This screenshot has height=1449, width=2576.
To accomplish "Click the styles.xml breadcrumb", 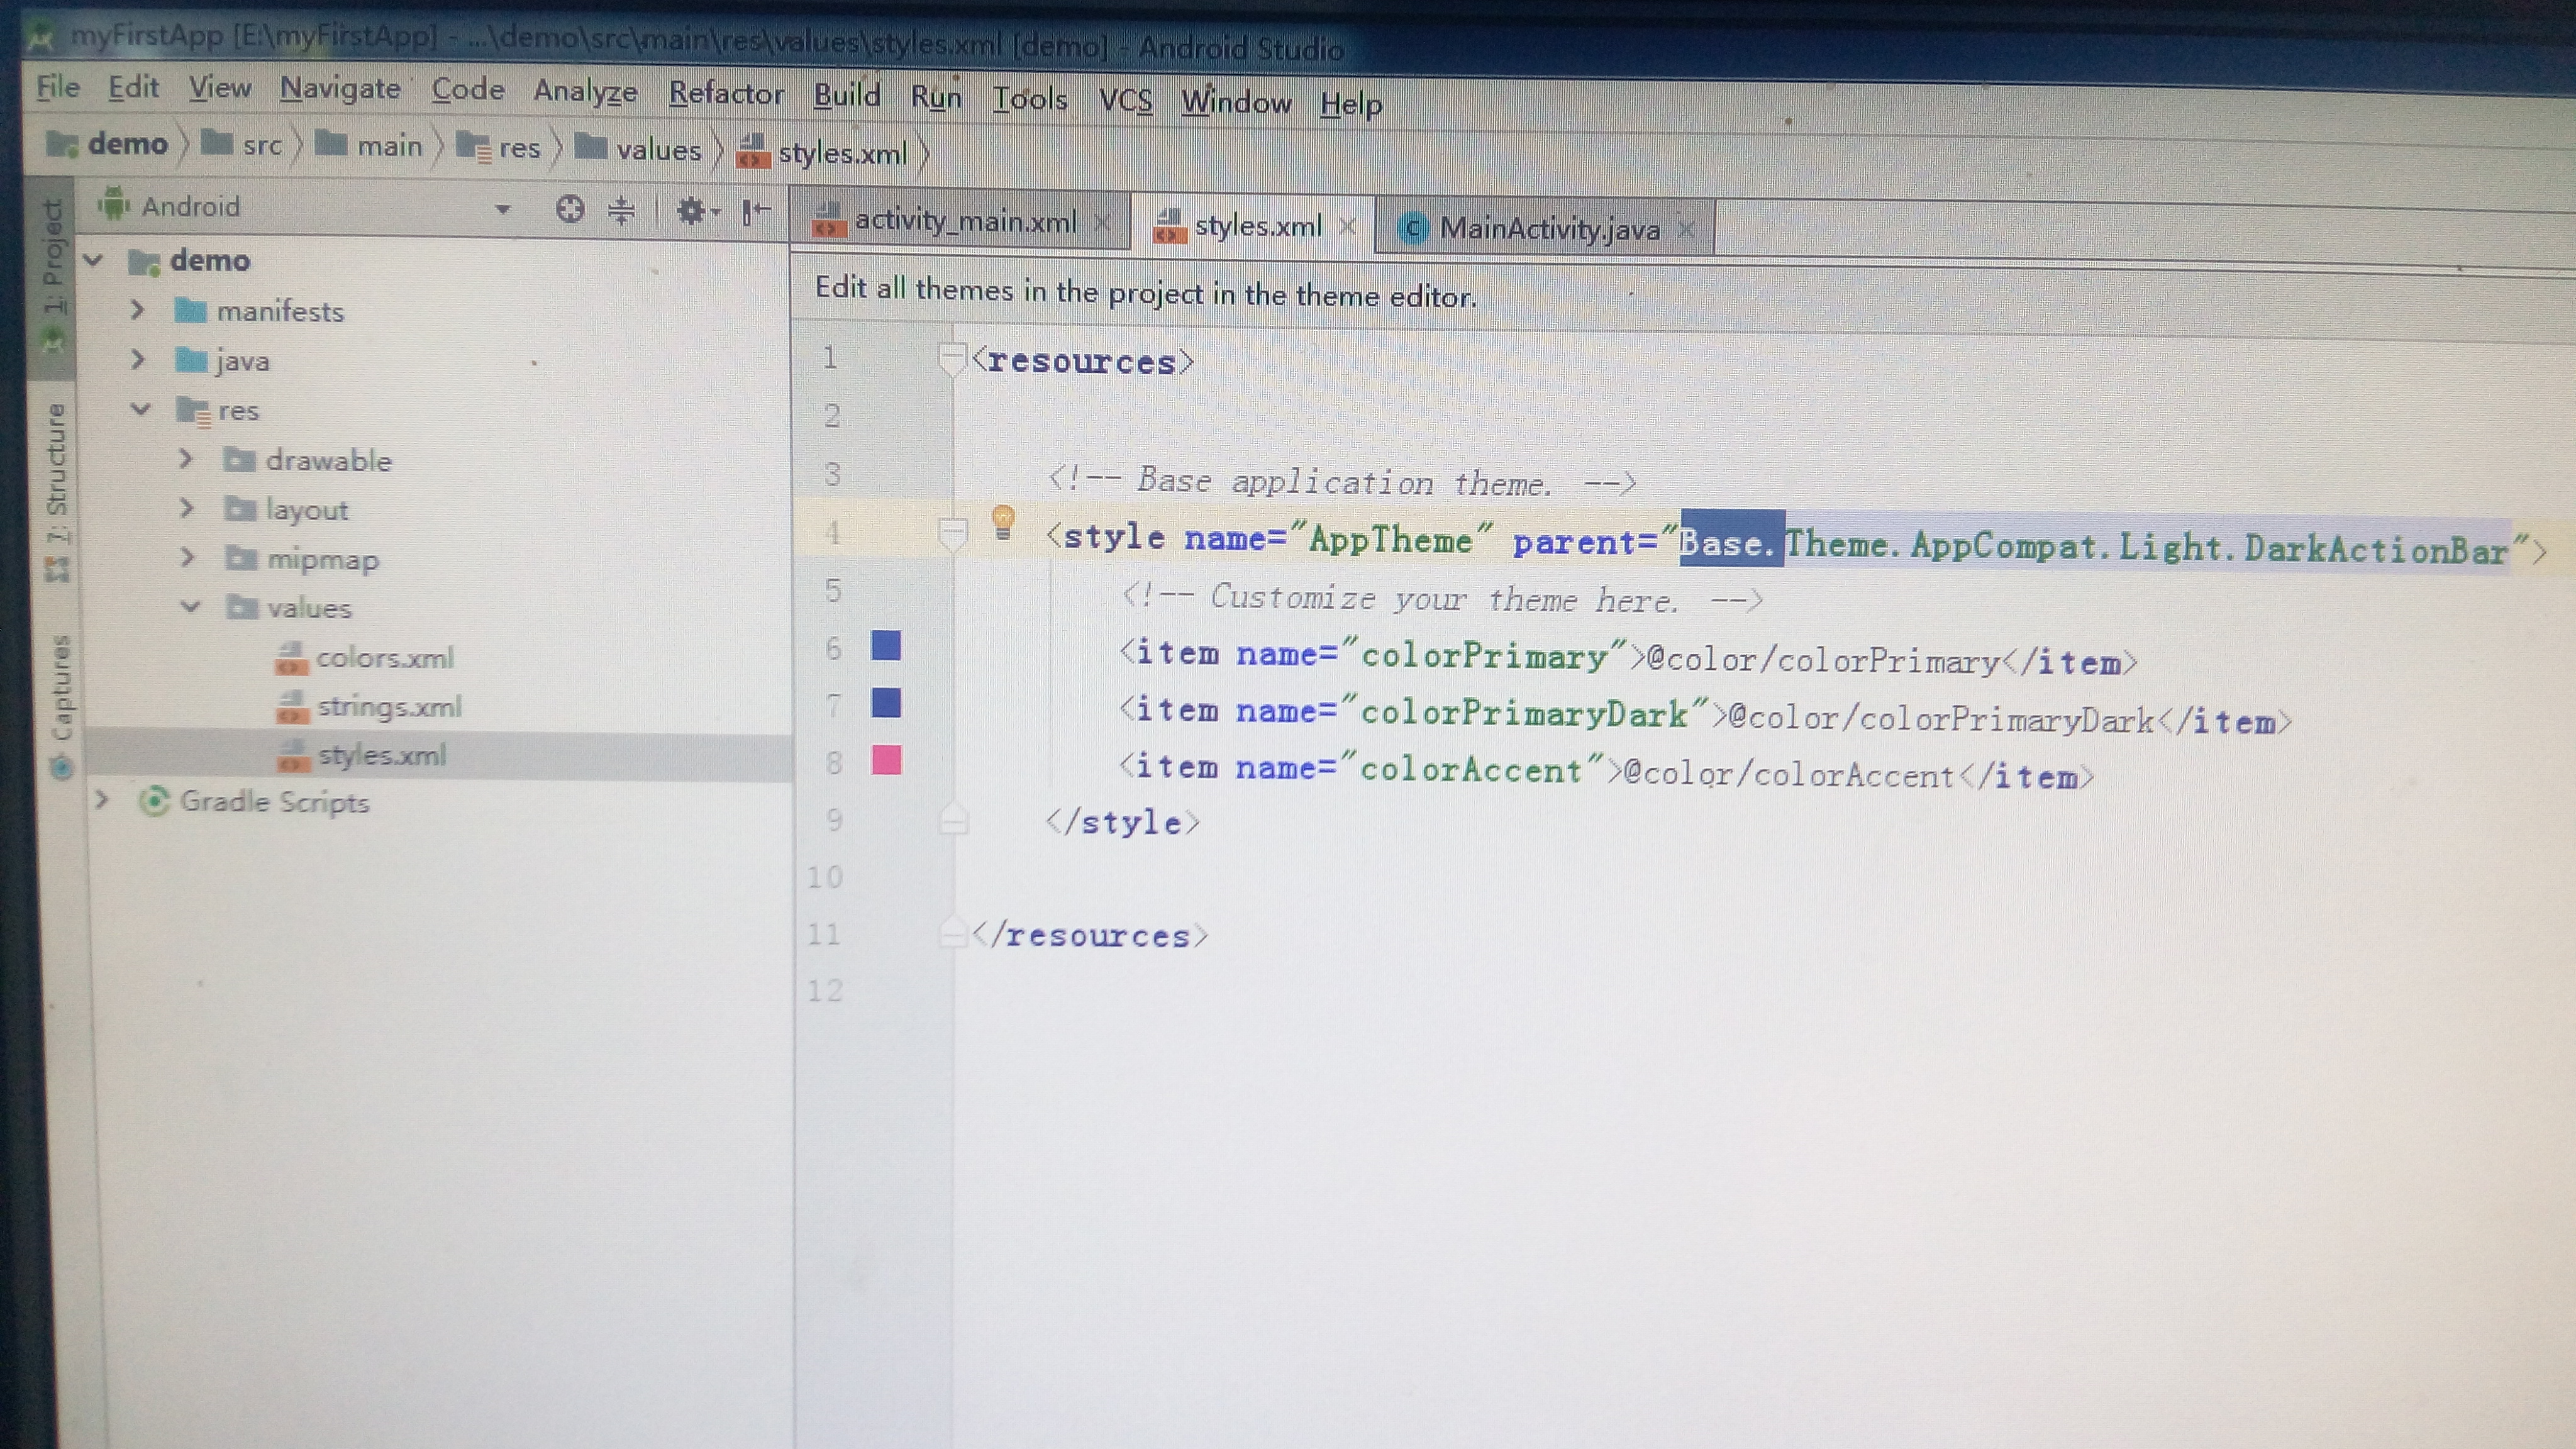I will pyautogui.click(x=822, y=153).
